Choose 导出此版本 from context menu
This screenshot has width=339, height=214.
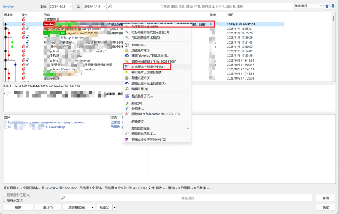146,78
